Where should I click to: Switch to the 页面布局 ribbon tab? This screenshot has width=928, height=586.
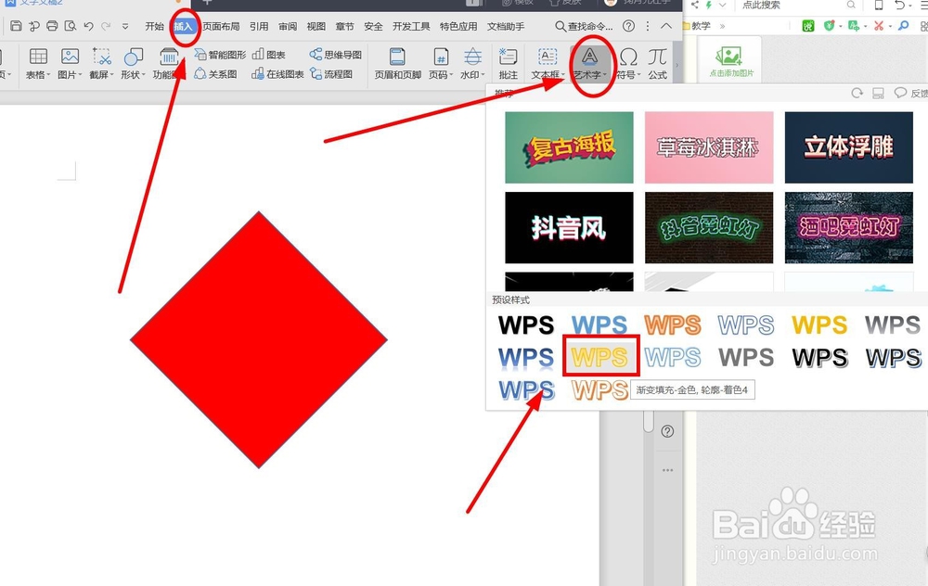220,27
